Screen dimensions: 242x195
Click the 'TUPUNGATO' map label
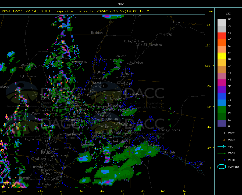48,153
